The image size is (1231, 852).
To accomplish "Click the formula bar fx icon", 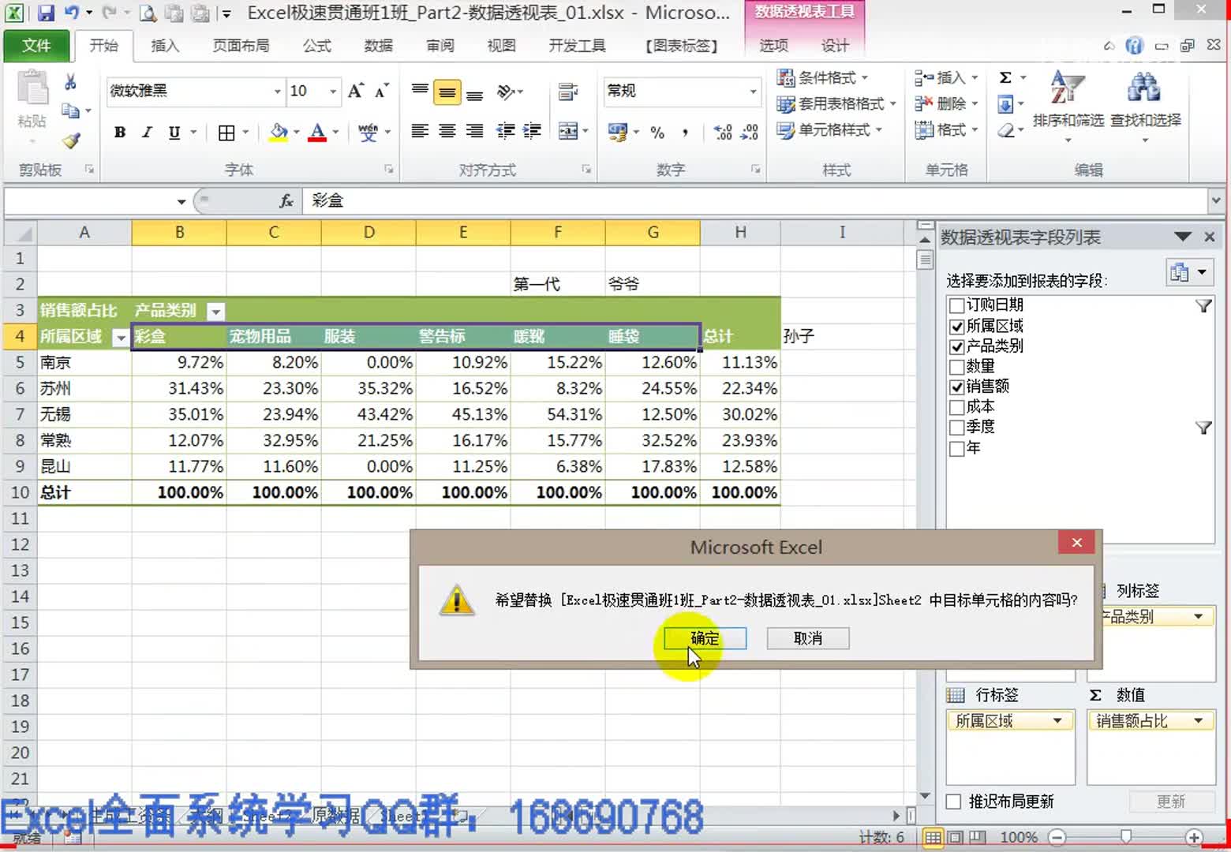I will [x=286, y=201].
